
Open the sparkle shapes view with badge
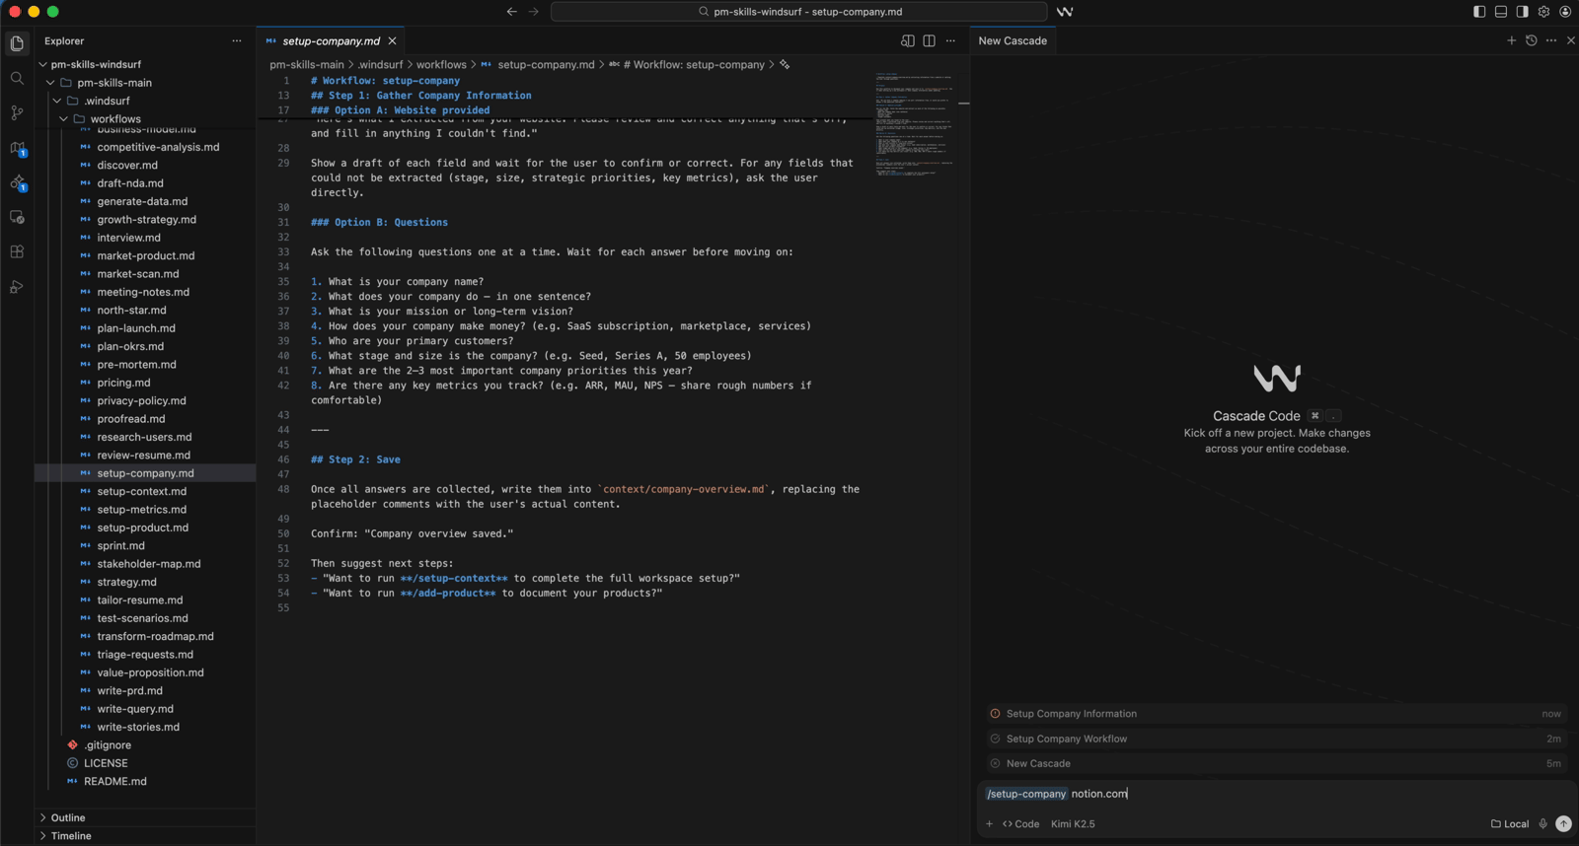click(x=17, y=183)
